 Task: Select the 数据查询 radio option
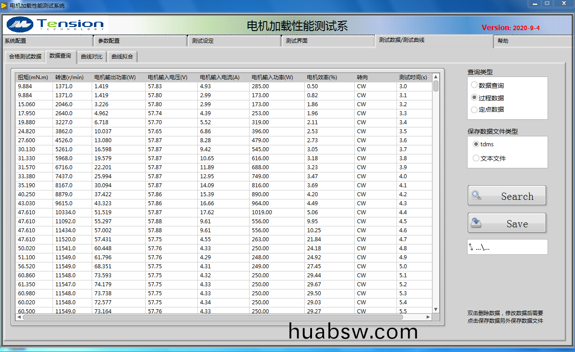pos(474,85)
